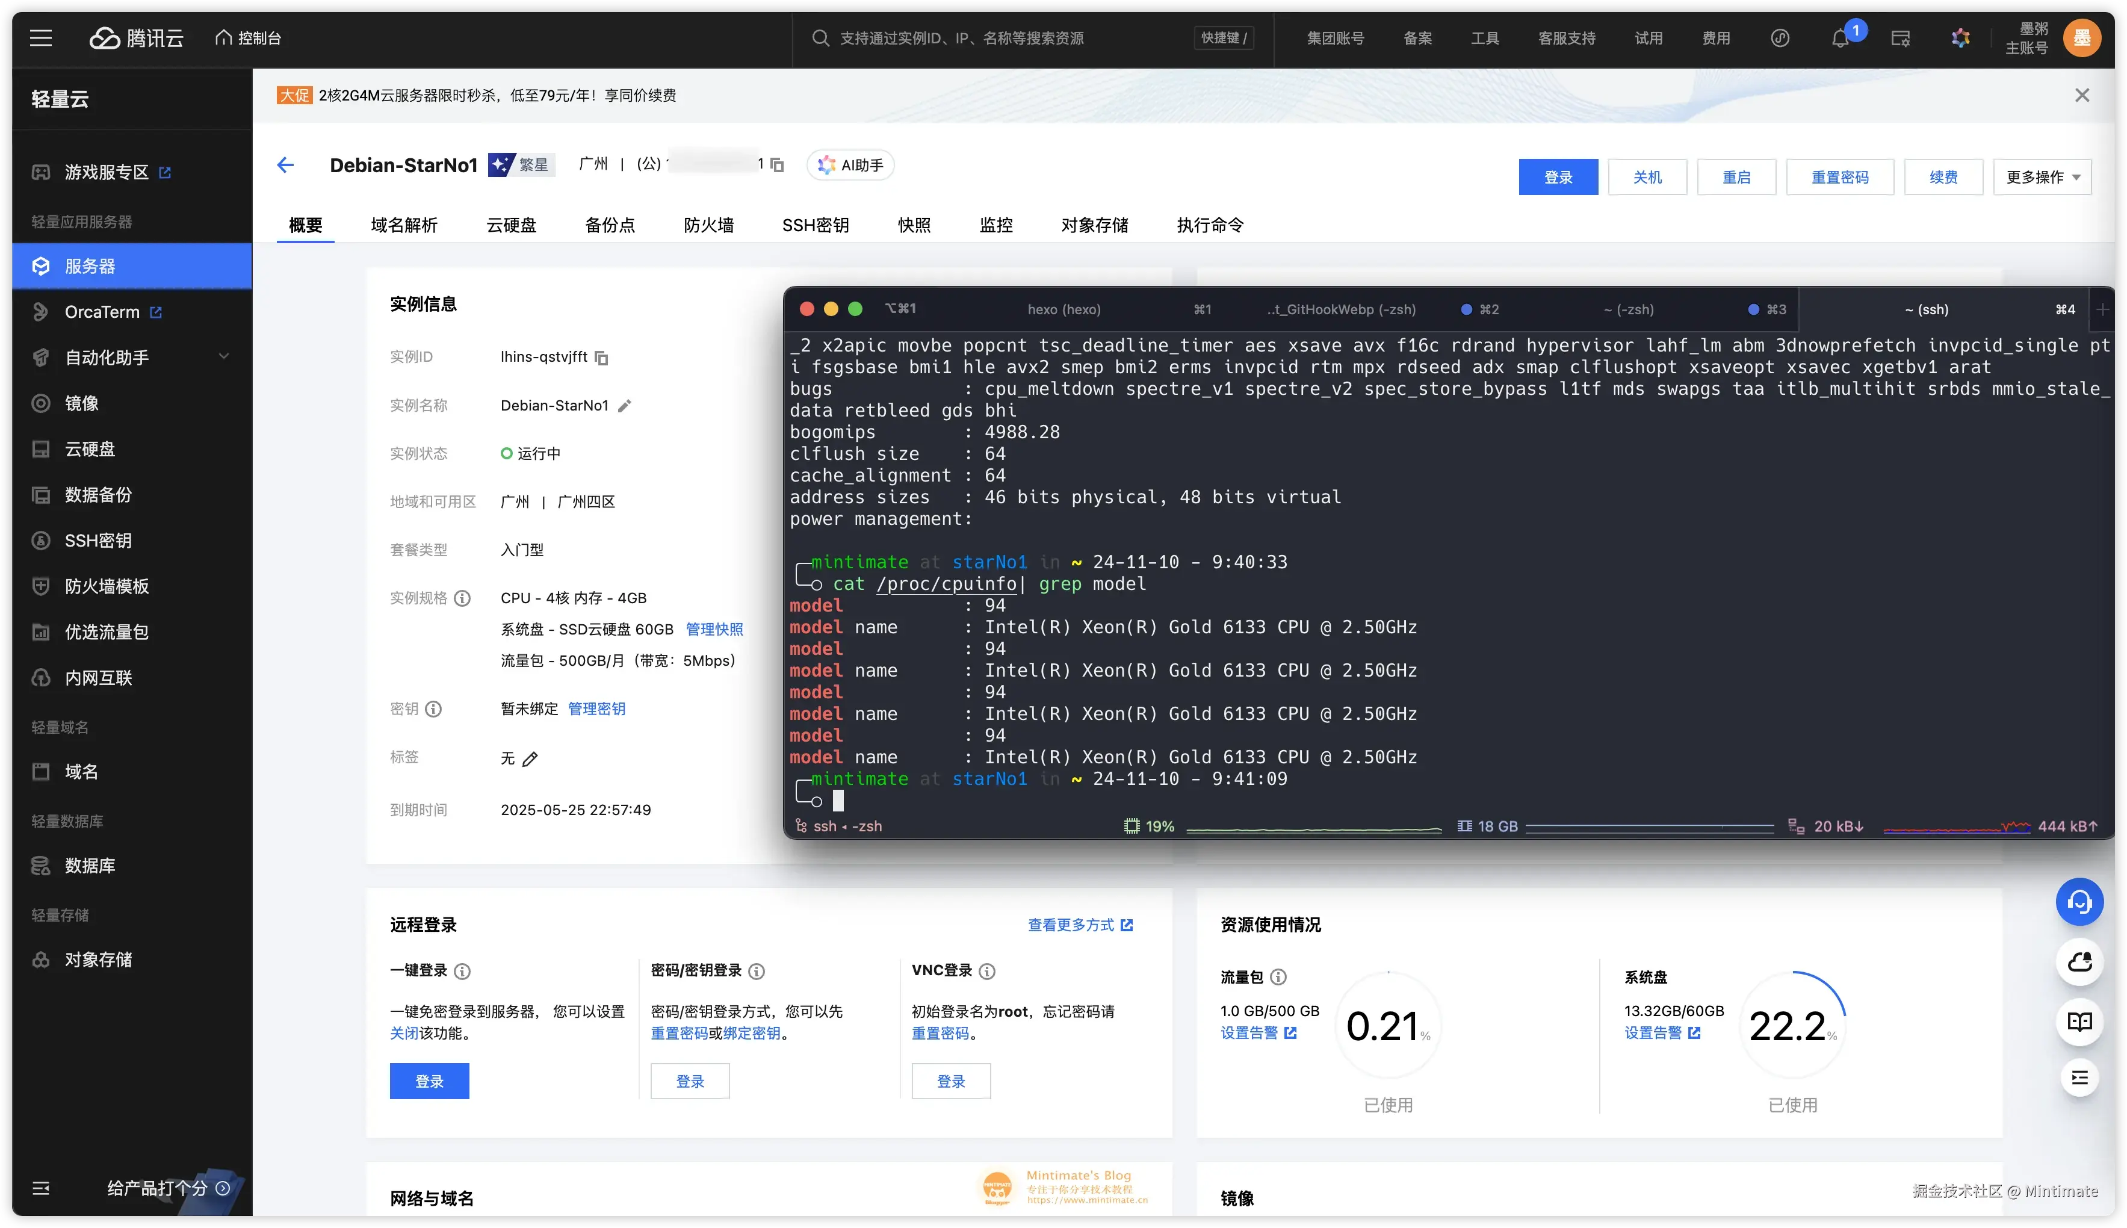Click the 系统盘 22.2% usage ring
This screenshot has width=2127, height=1228.
1794,1025
